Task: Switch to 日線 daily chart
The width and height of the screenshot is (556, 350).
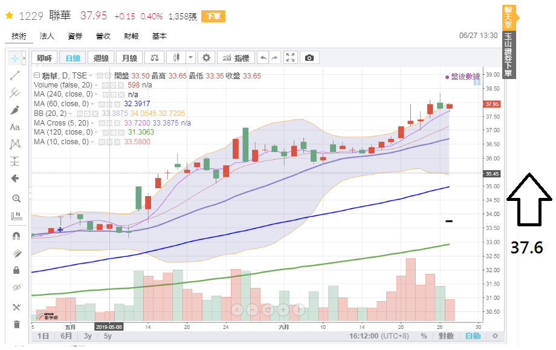Action: [73, 58]
